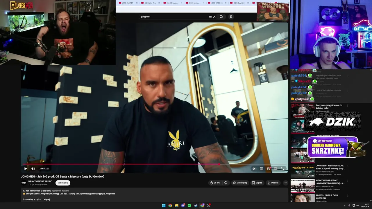Play the video with the play button
372x209 pixels.
[26, 169]
